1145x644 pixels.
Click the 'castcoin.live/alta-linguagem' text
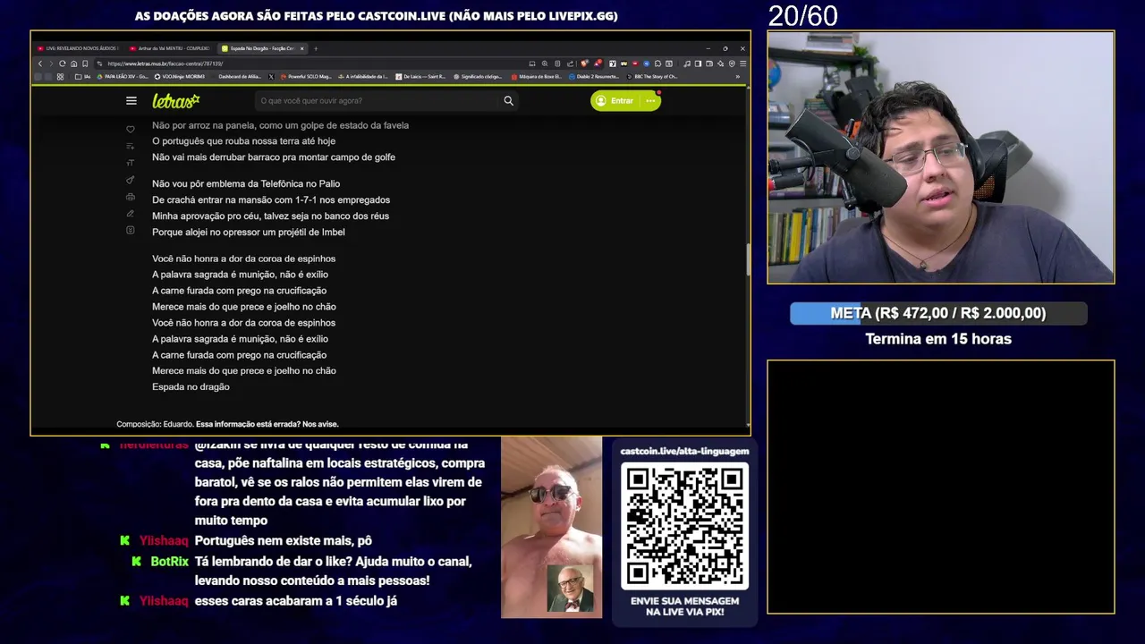684,452
